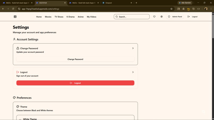The width and height of the screenshot is (214, 120).
Task: Click the lock icon beside Change Password
Action: pyautogui.click(x=18, y=48)
